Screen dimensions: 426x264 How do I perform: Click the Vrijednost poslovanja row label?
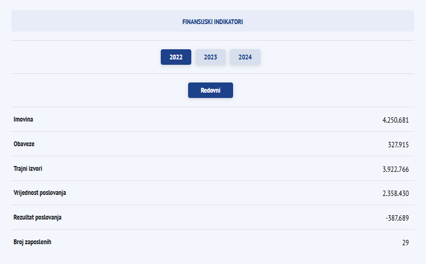click(x=40, y=193)
